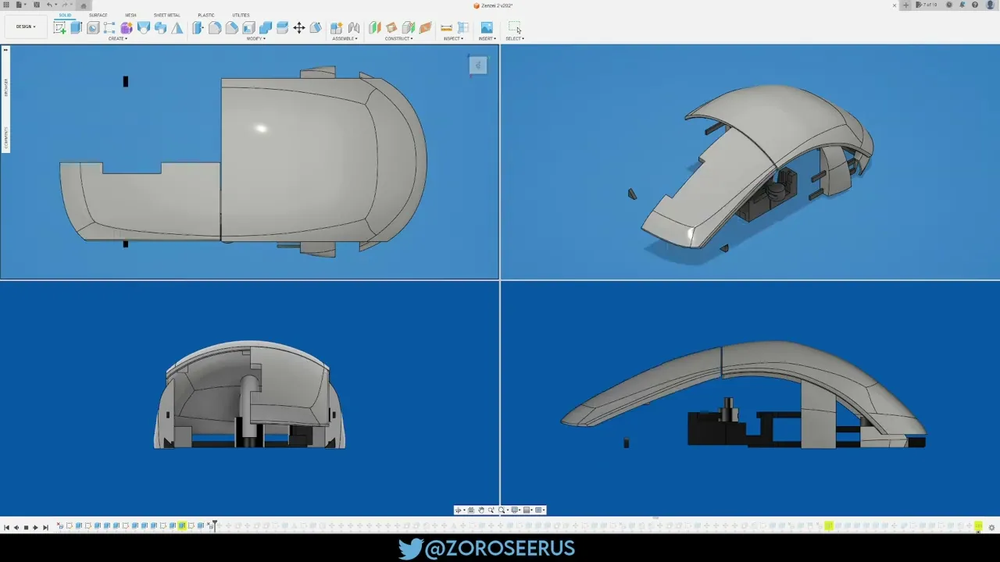This screenshot has height=562, width=1000.
Task: Open the Design workspace dropdown
Action: pyautogui.click(x=25, y=27)
